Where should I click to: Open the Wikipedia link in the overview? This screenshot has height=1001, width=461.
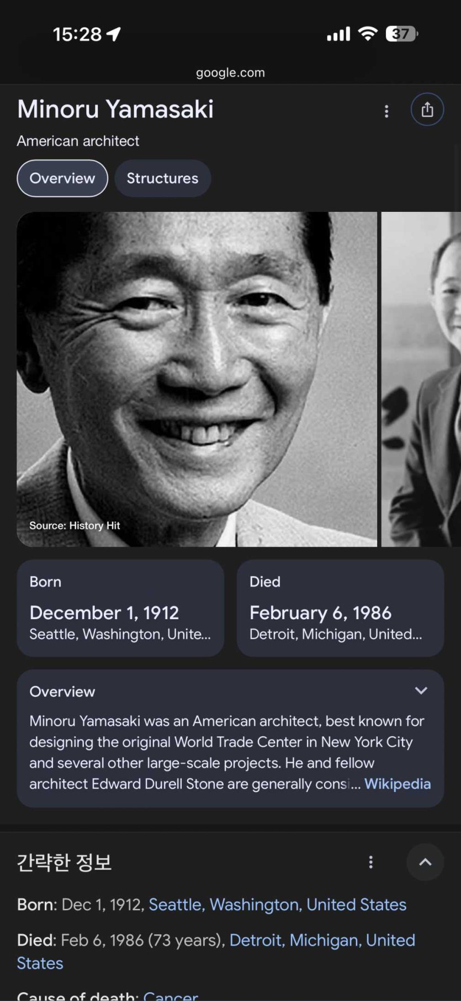click(x=397, y=784)
